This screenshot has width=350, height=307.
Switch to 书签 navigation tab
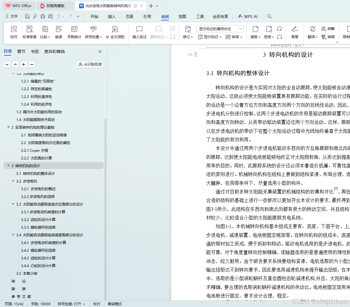(x=35, y=51)
